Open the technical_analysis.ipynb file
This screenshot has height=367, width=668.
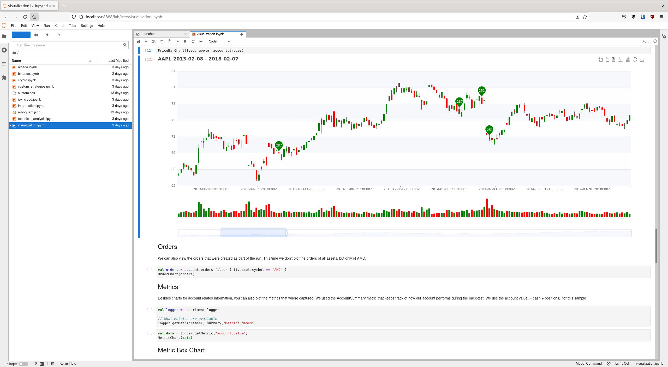click(x=36, y=118)
